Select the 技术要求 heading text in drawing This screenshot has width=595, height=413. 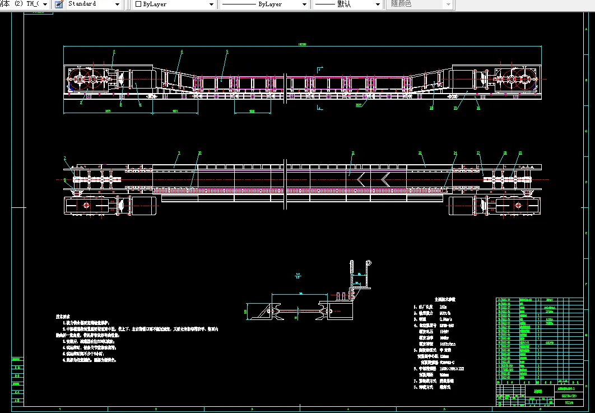click(63, 316)
